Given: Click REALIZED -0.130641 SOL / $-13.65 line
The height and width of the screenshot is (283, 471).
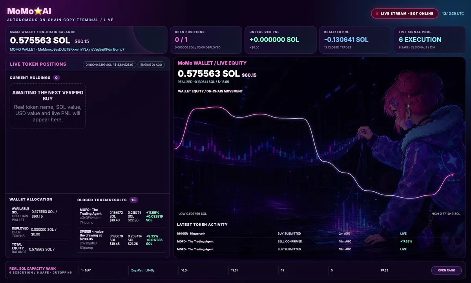Looking at the screenshot, I should 203,82.
